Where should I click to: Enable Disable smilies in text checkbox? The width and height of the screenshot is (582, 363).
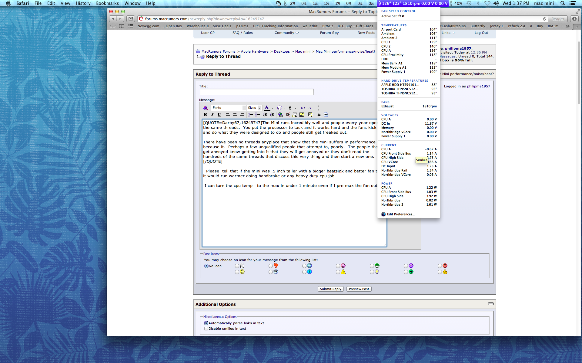pyautogui.click(x=206, y=329)
